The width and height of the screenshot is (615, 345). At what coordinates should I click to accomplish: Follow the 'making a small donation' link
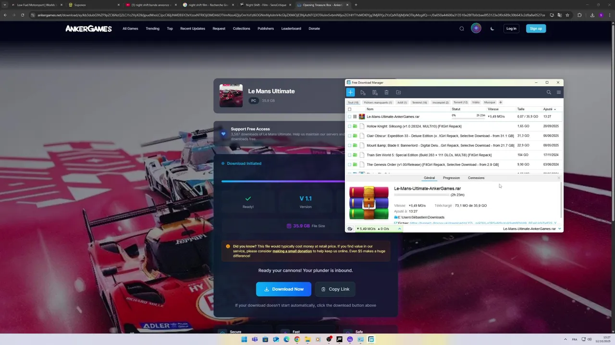coord(292,251)
